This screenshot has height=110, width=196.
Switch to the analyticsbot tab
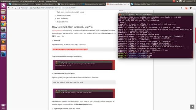[44, 4]
